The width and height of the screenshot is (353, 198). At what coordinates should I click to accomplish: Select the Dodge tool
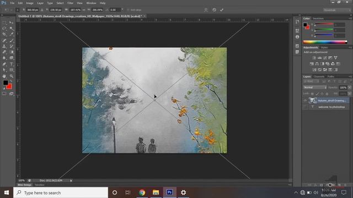click(11, 58)
